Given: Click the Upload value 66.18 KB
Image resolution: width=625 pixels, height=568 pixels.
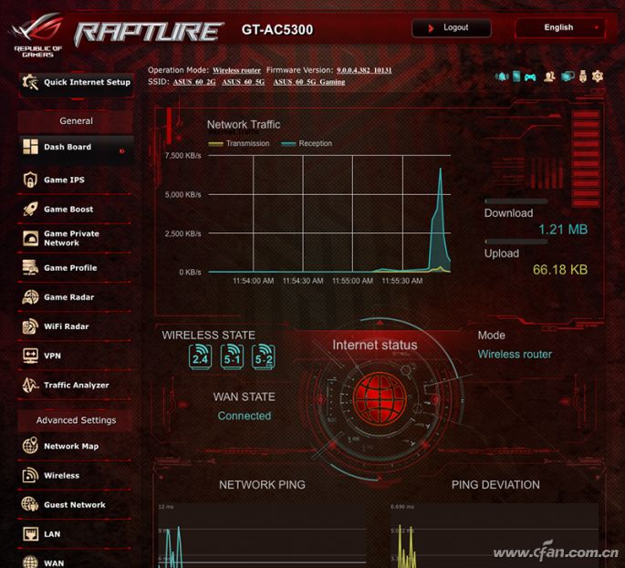Looking at the screenshot, I should coord(560,270).
